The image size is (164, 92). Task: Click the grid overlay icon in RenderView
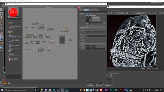(150, 13)
